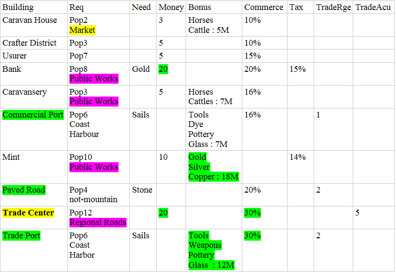The image size is (396, 273).
Task: Click the Usurer building name
Action: 14,56
